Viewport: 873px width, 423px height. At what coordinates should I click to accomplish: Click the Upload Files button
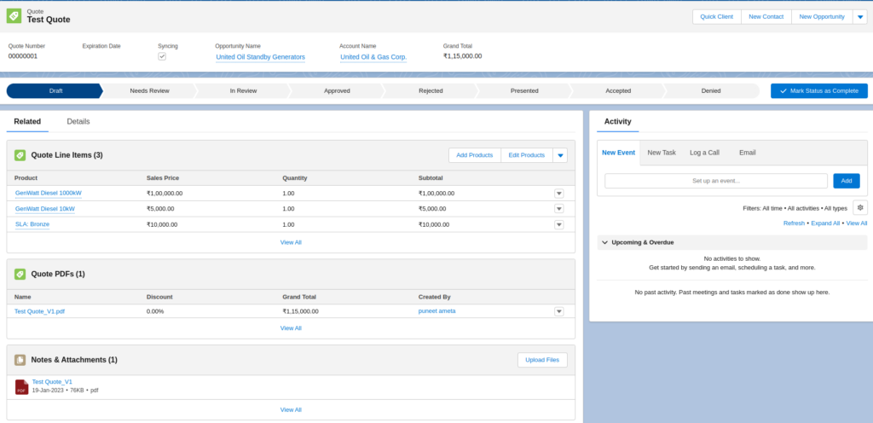pyautogui.click(x=542, y=360)
